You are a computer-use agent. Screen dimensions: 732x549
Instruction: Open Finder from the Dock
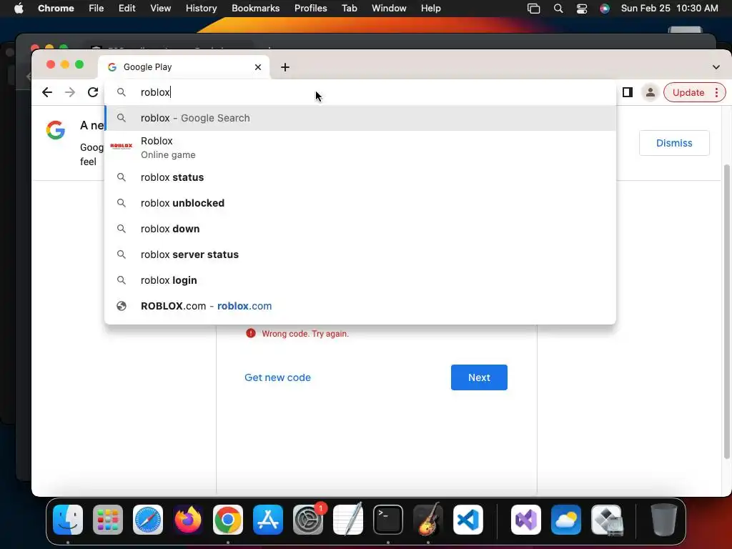[68, 520]
